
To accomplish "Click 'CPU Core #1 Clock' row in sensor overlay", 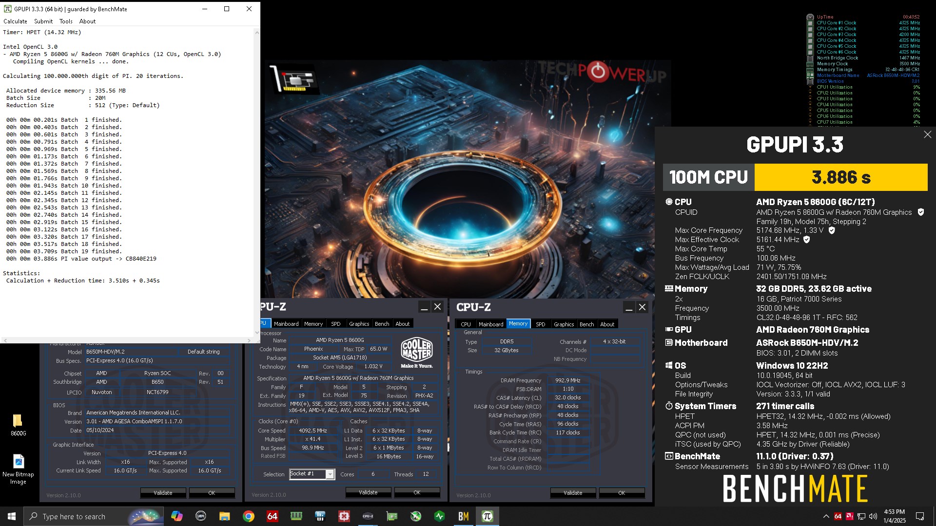I will (x=868, y=23).
